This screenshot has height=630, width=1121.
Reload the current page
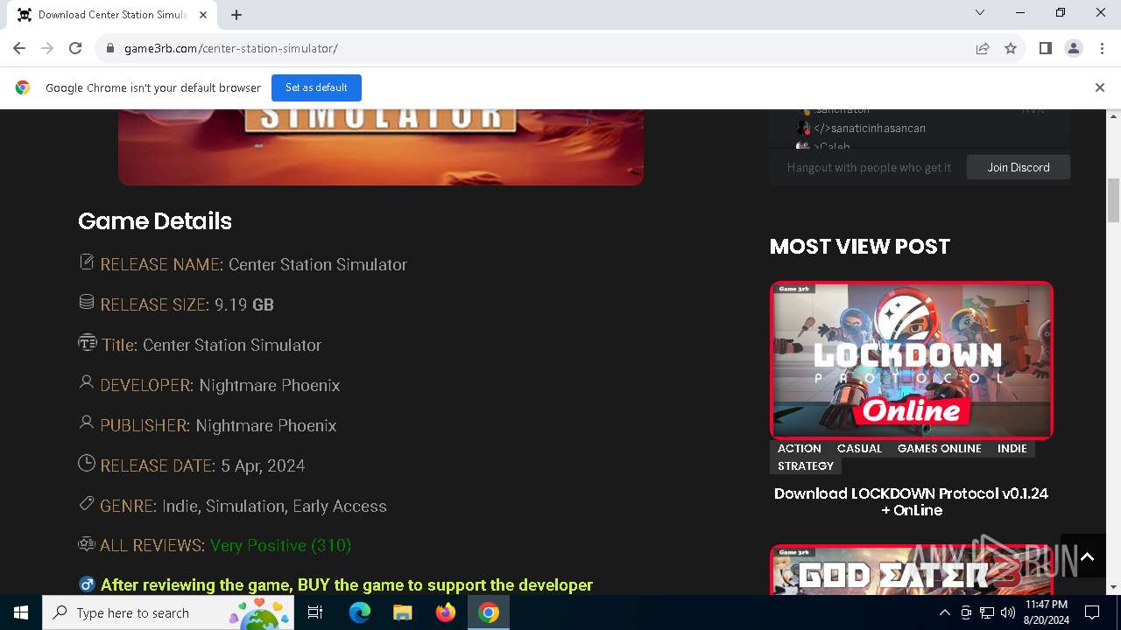coord(75,48)
